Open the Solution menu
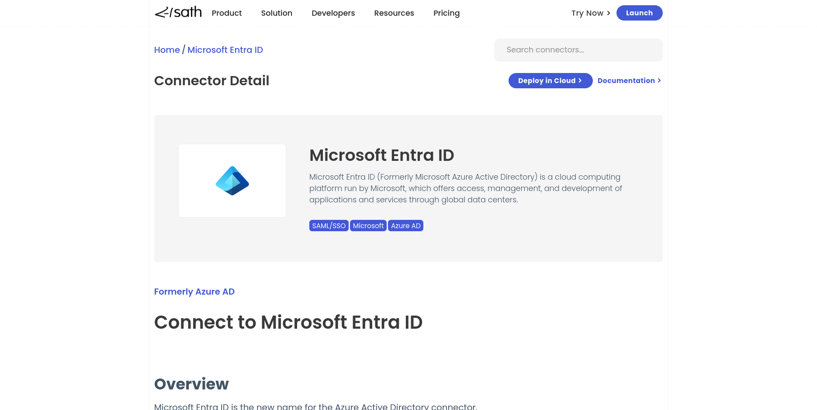Image resolution: width=817 pixels, height=410 pixels. pyautogui.click(x=277, y=13)
